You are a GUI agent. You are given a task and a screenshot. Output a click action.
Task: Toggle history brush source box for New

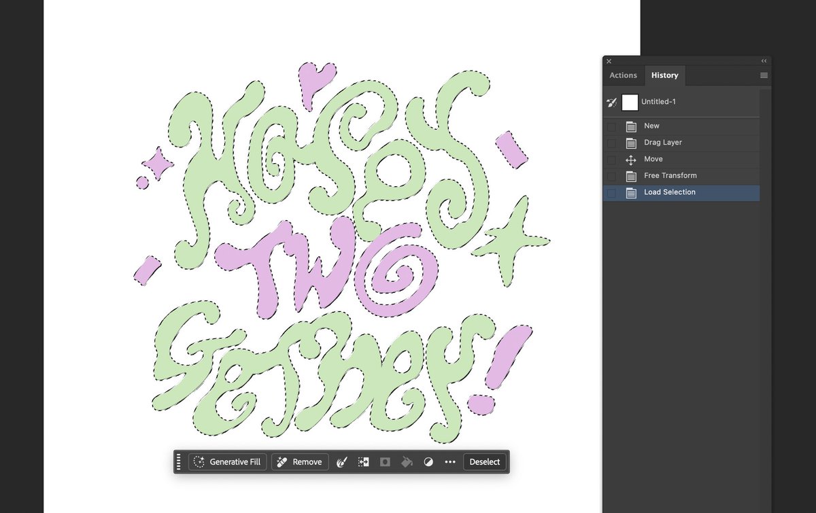[611, 126]
